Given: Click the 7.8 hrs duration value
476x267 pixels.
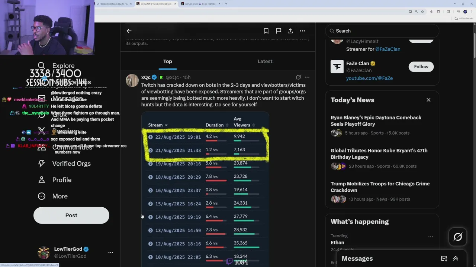Looking at the screenshot, I should pyautogui.click(x=212, y=177).
